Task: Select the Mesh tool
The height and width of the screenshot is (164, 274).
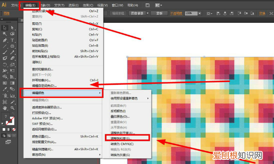Action: [5, 83]
